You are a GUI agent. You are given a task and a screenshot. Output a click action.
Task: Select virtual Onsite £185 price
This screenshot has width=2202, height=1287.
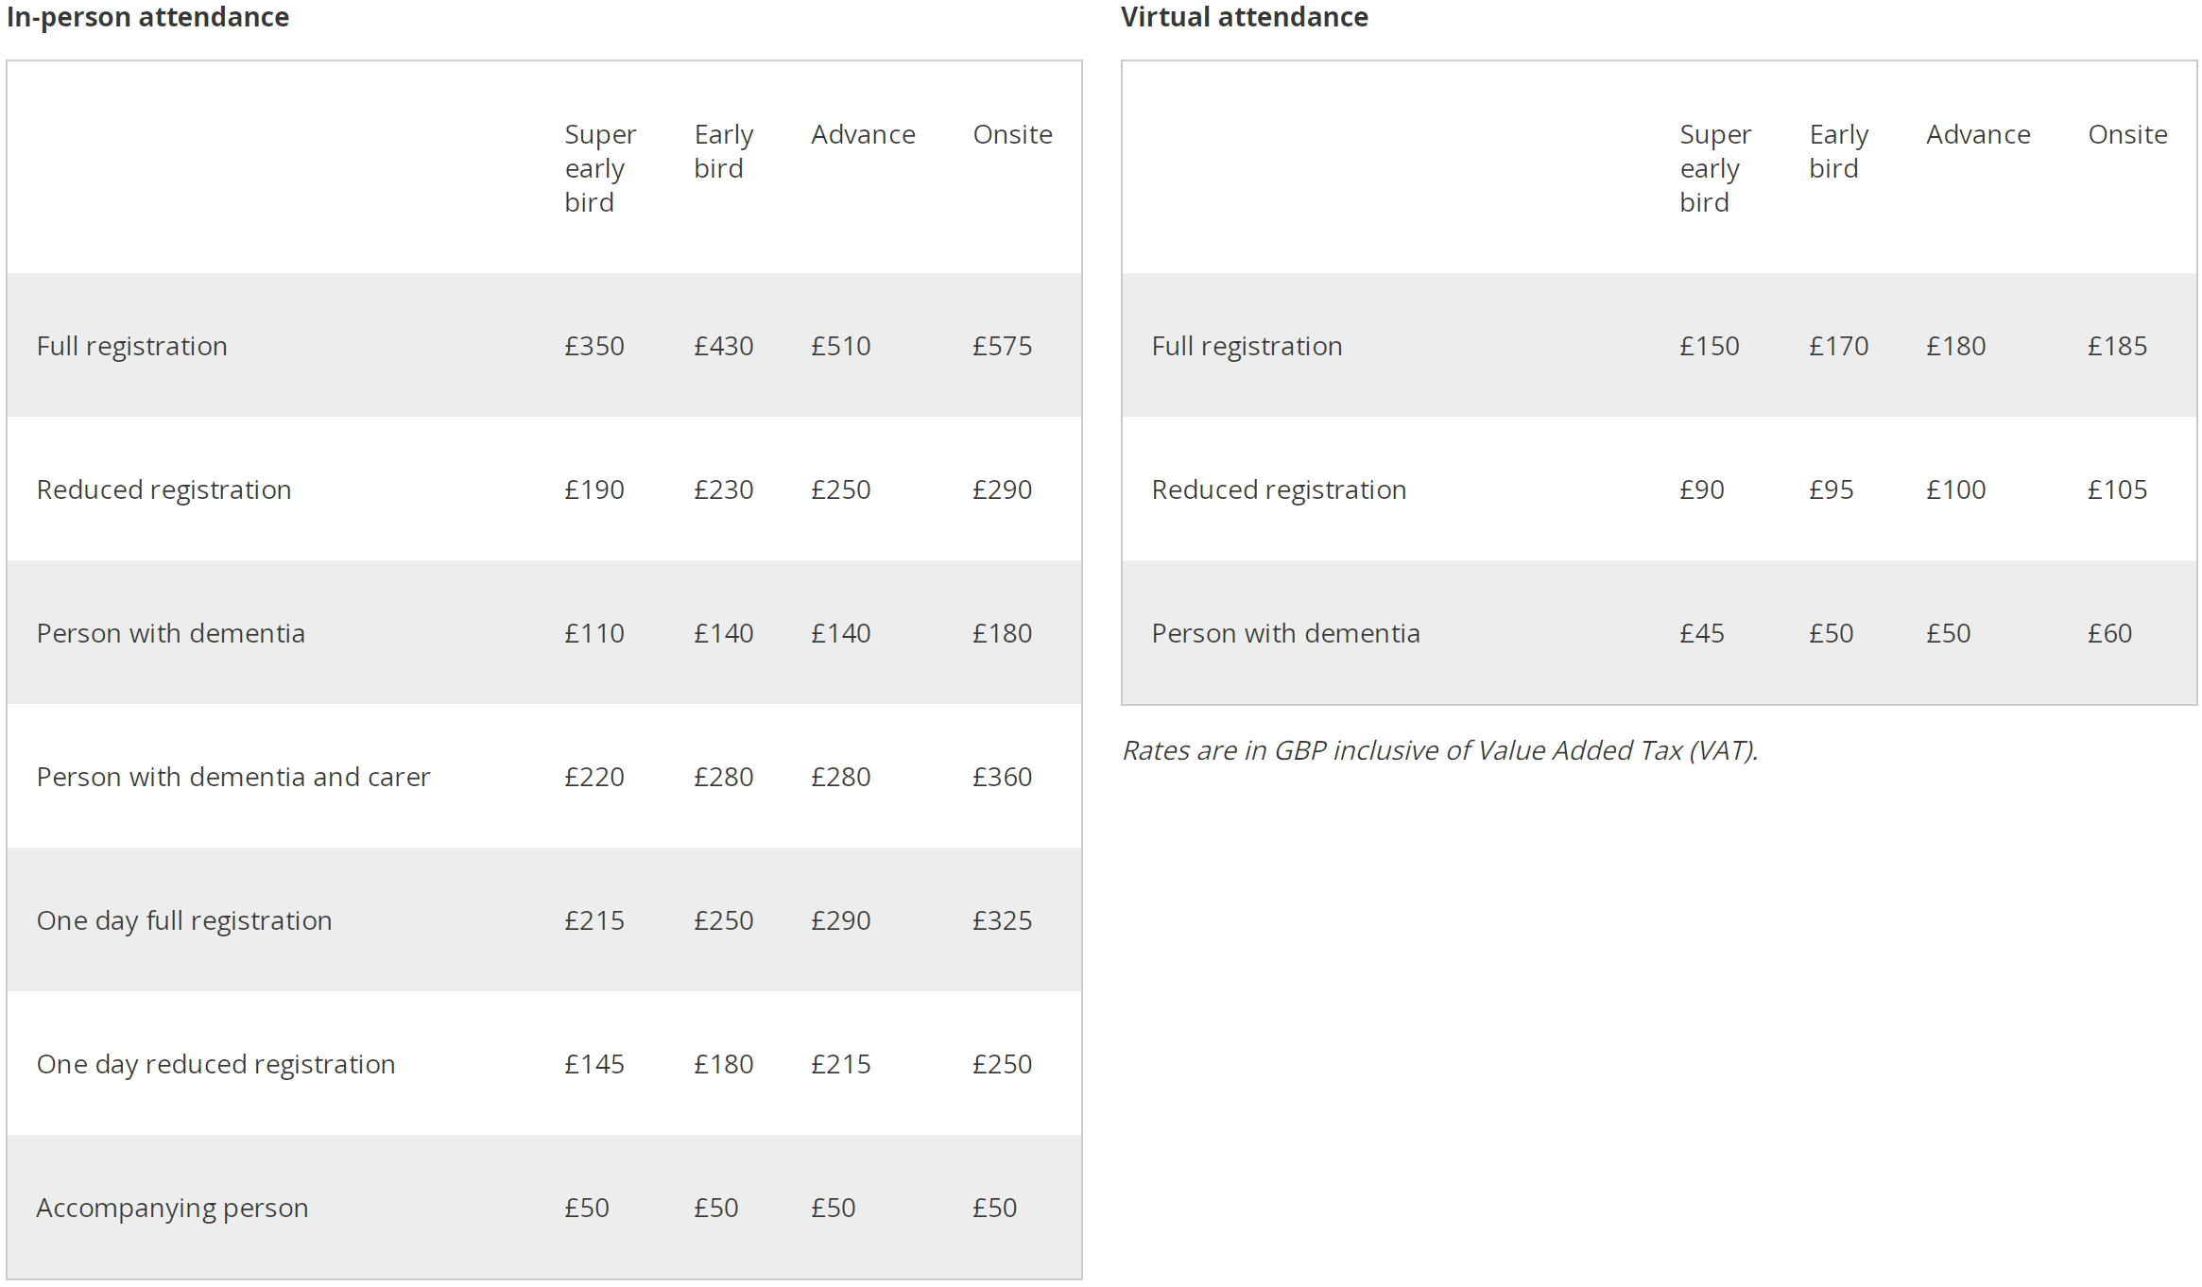coord(2117,346)
